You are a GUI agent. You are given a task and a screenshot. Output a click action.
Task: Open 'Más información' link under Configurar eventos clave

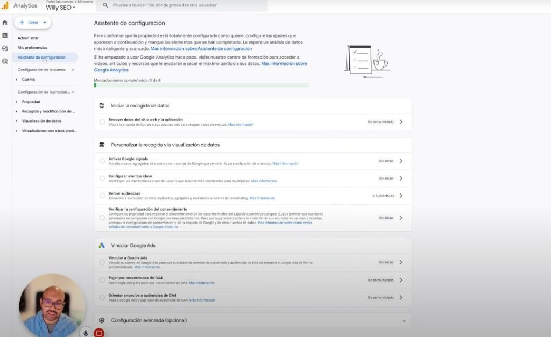pyautogui.click(x=264, y=181)
